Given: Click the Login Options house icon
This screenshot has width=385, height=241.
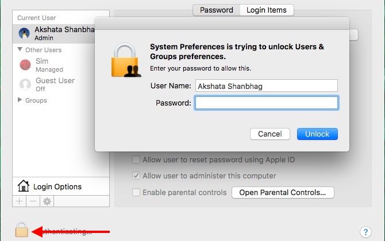Looking at the screenshot, I should (x=24, y=186).
